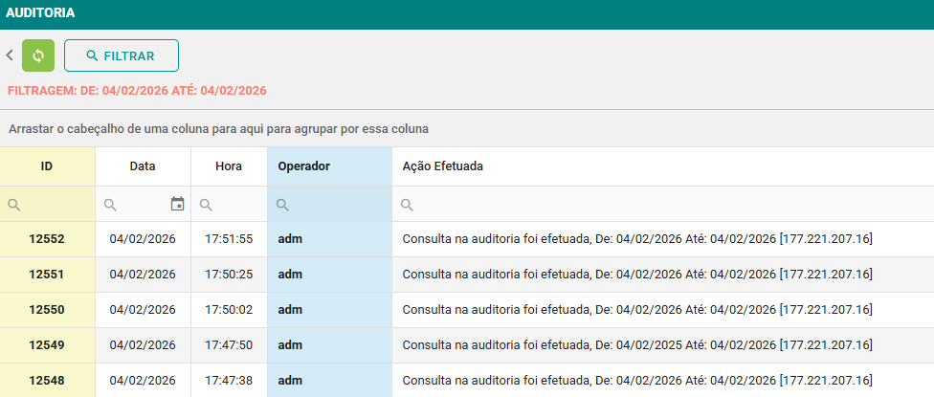Click search icon in Ação Efetuada filter
Screen dimensions: 934x397
coord(407,205)
